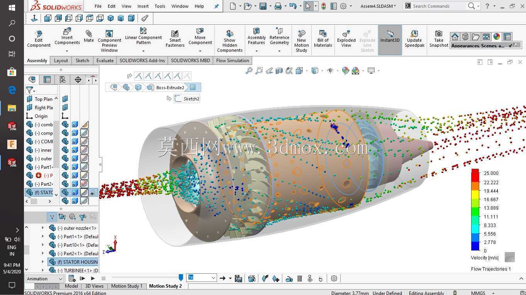Click the Calculate icon in motion toolbar
Screen dimensions: 526x295
tap(72, 278)
